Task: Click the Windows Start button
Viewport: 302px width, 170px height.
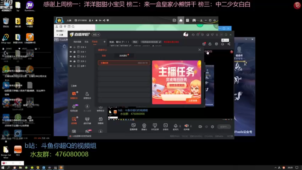Action: coord(3,168)
